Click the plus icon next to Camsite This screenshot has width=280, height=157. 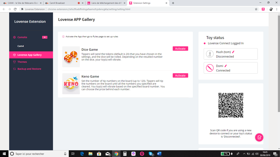click(45, 37)
